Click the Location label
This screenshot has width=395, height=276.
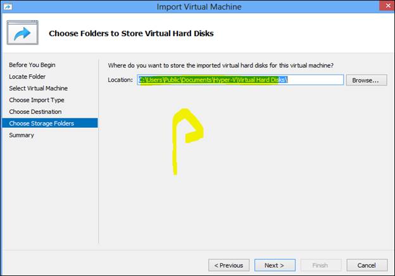(x=120, y=80)
